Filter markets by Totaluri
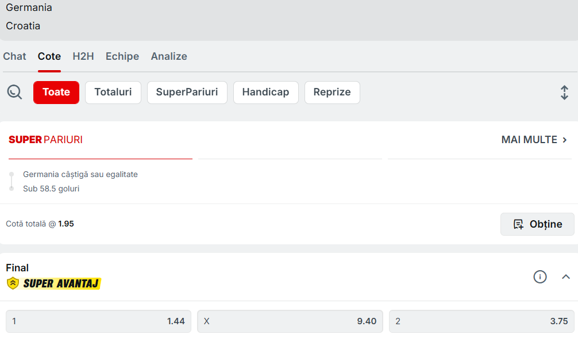This screenshot has width=578, height=338. point(113,93)
